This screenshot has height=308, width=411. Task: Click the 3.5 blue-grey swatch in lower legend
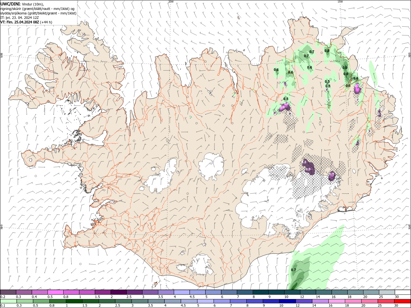(x=156, y=301)
